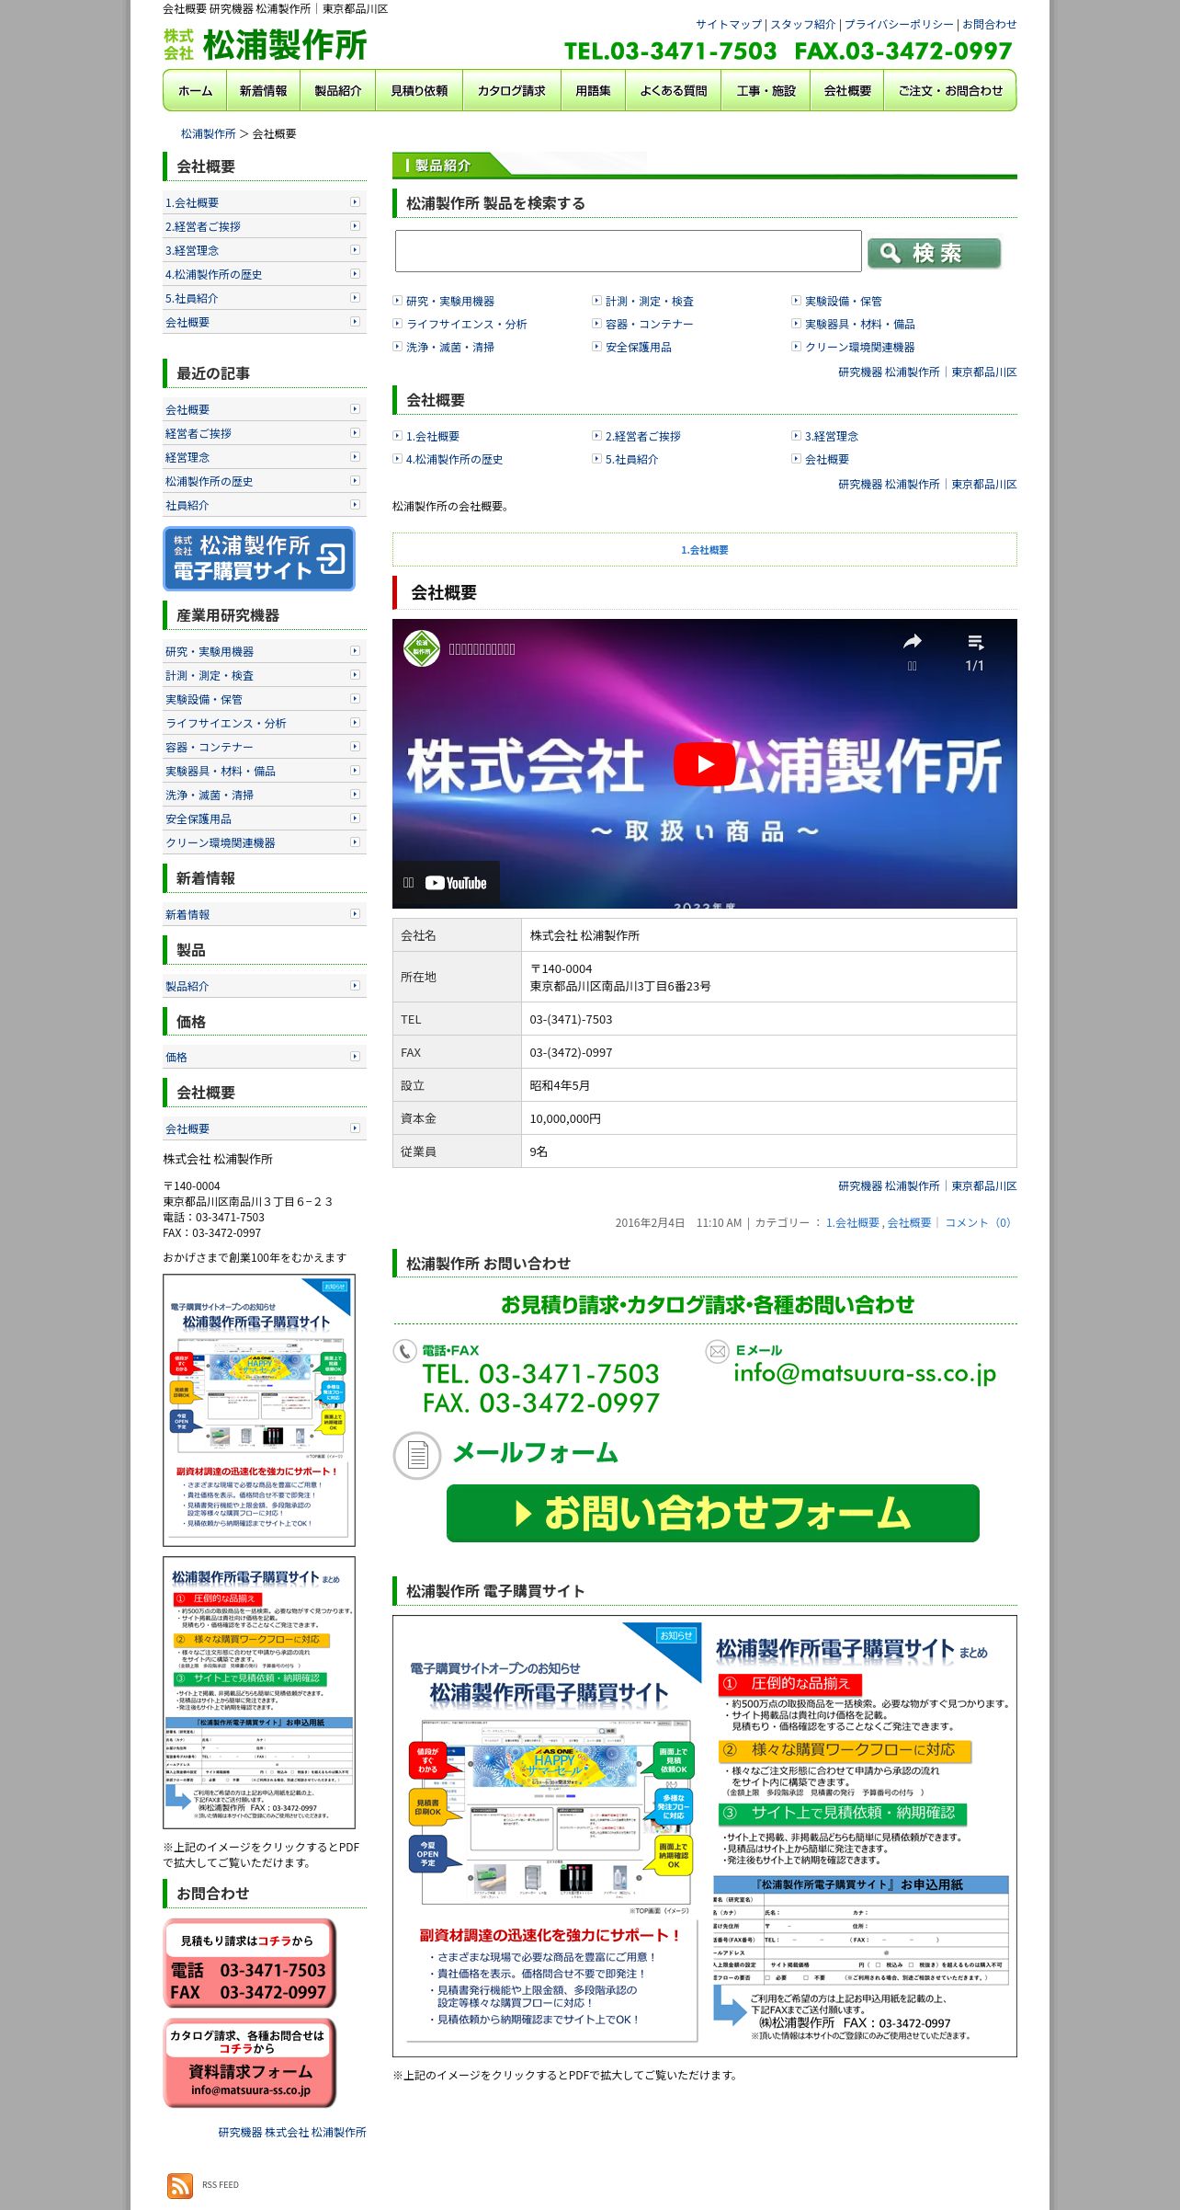Open ホーム in the navigation bar

[x=195, y=90]
